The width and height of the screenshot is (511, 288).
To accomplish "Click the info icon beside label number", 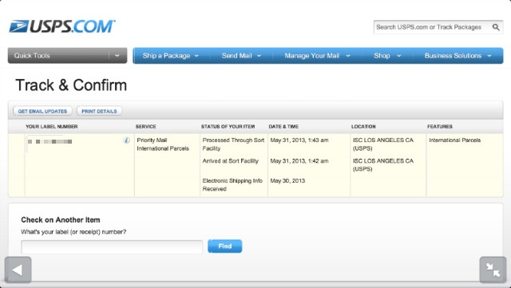I will [126, 140].
